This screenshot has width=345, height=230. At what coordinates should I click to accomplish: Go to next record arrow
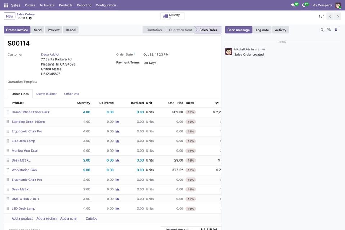[337, 16]
